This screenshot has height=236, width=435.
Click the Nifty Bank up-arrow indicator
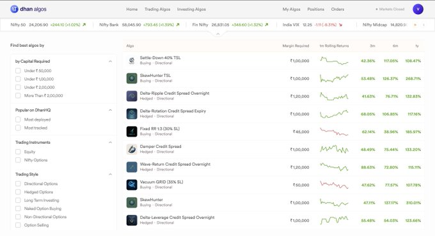click(178, 25)
